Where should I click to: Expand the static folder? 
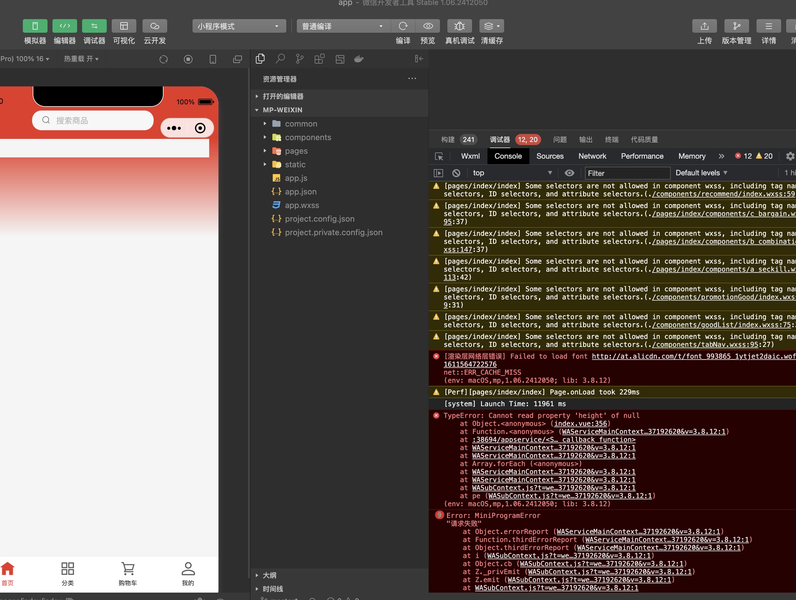tap(339, 165)
